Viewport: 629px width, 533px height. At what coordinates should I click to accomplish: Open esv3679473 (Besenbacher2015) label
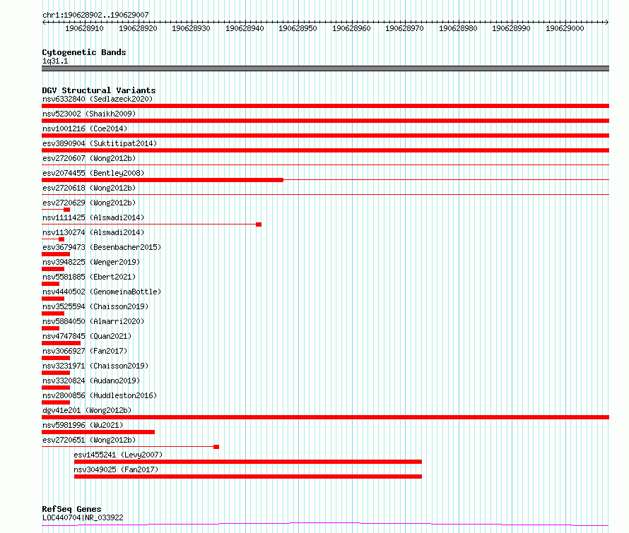[102, 247]
